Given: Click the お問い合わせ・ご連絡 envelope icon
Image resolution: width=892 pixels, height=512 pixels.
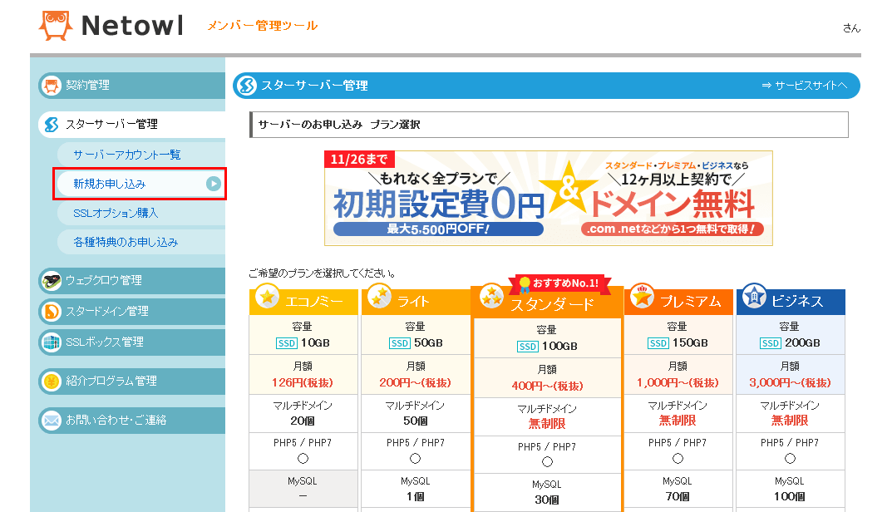Looking at the screenshot, I should [52, 421].
